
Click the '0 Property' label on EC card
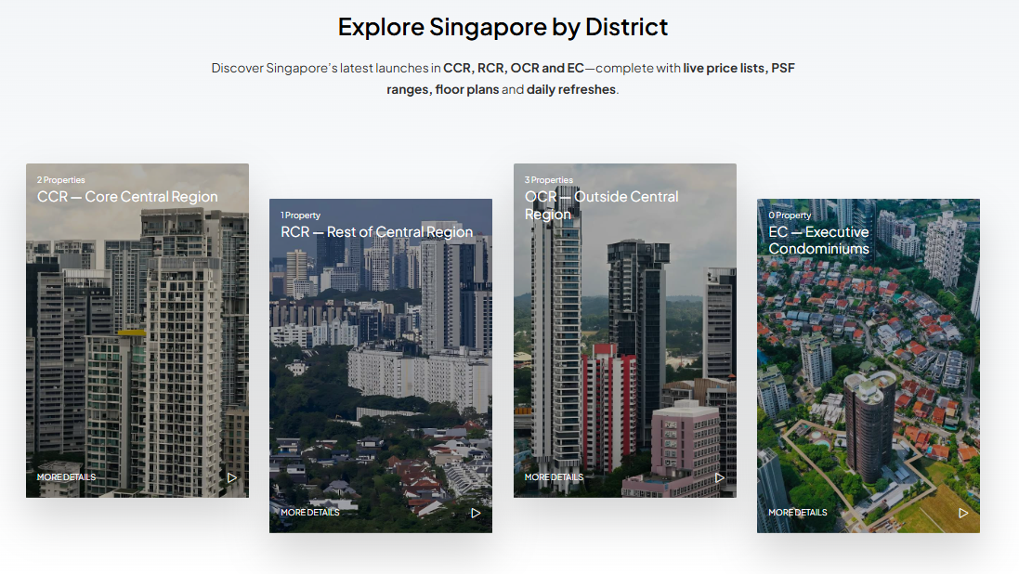pyautogui.click(x=790, y=215)
